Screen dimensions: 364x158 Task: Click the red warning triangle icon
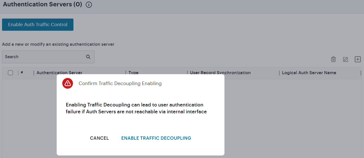point(67,83)
